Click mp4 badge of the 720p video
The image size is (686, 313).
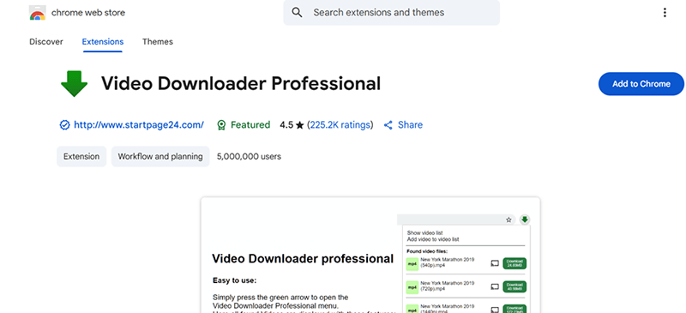tap(412, 287)
